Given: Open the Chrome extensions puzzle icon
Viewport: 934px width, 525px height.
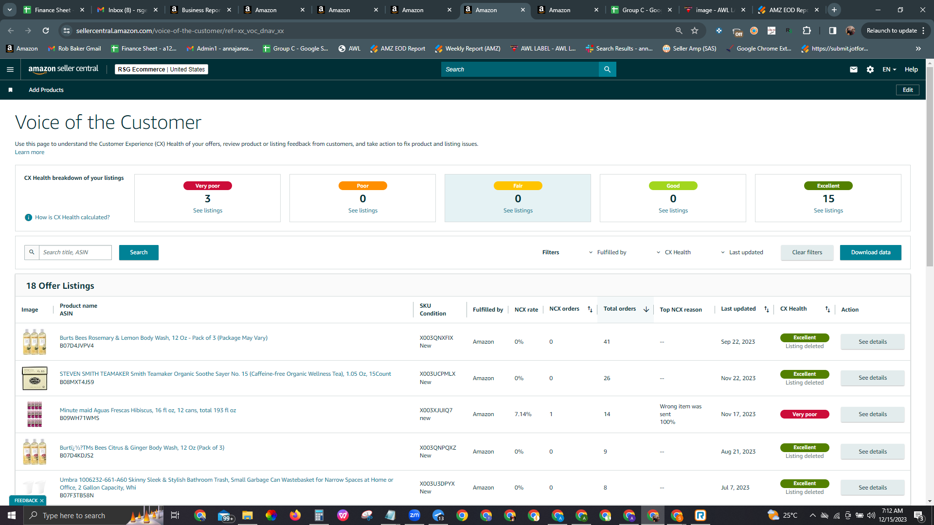Looking at the screenshot, I should 807,31.
